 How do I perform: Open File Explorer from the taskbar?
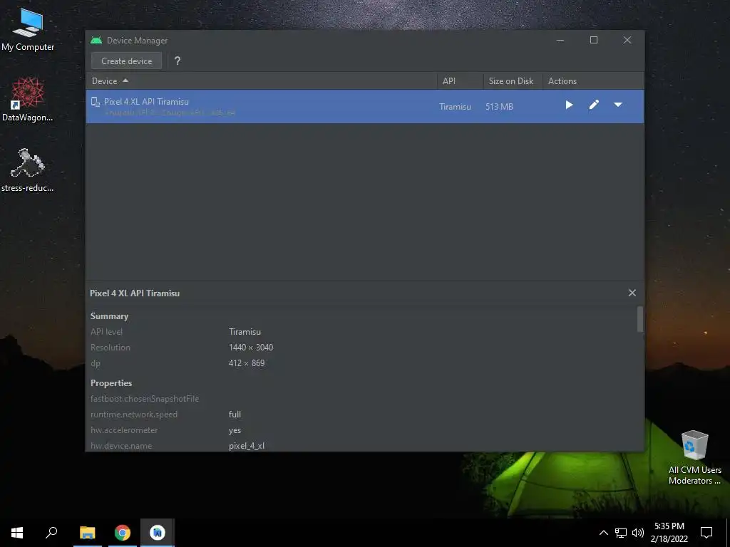click(x=88, y=533)
